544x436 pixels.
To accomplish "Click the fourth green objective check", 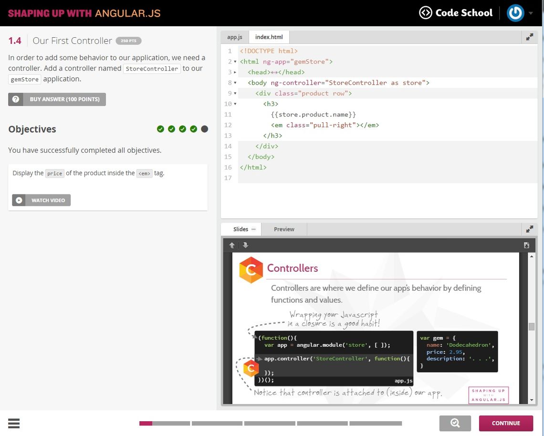I will [193, 128].
